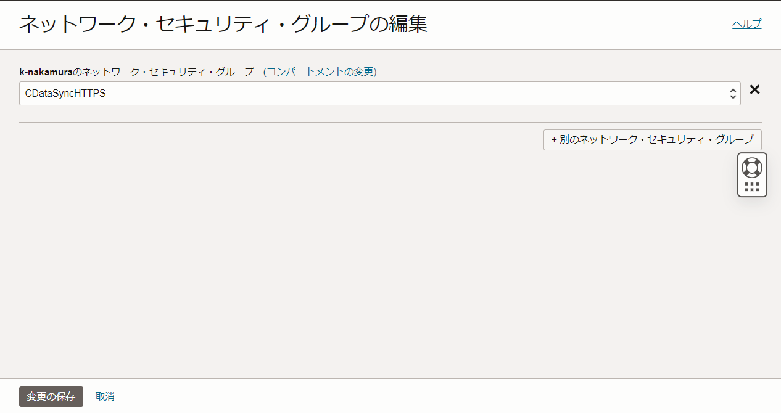781x413 pixels.
Task: Open the ヘルプ link
Action: [746, 24]
